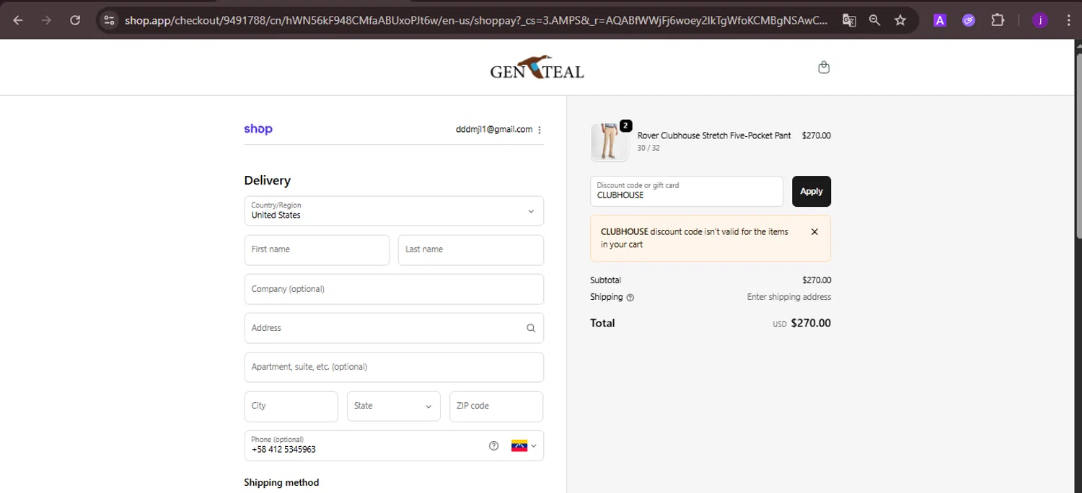Click the Last name field
This screenshot has height=493, width=1082.
pos(471,250)
